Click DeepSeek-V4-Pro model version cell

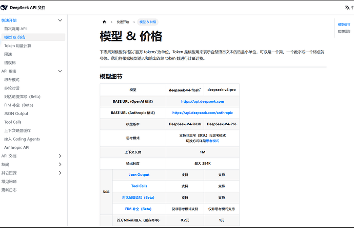[x=222, y=124]
